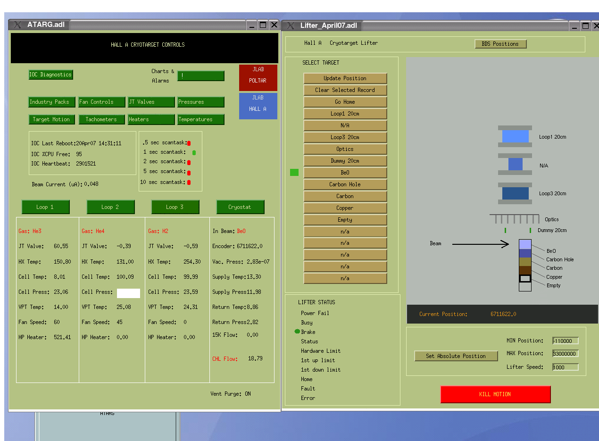Open Charts & Alarms exclamation menu button

[201, 76]
